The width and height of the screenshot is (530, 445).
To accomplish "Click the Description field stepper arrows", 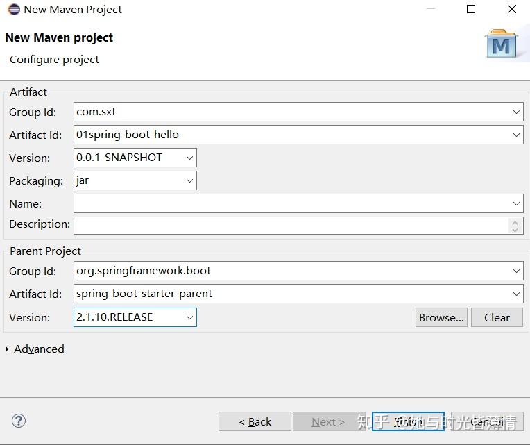I will click(x=514, y=225).
